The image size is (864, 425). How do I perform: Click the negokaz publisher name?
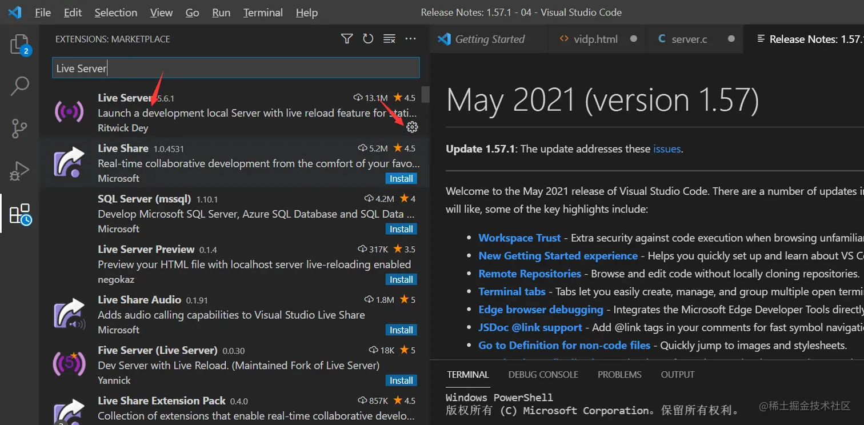coord(116,279)
